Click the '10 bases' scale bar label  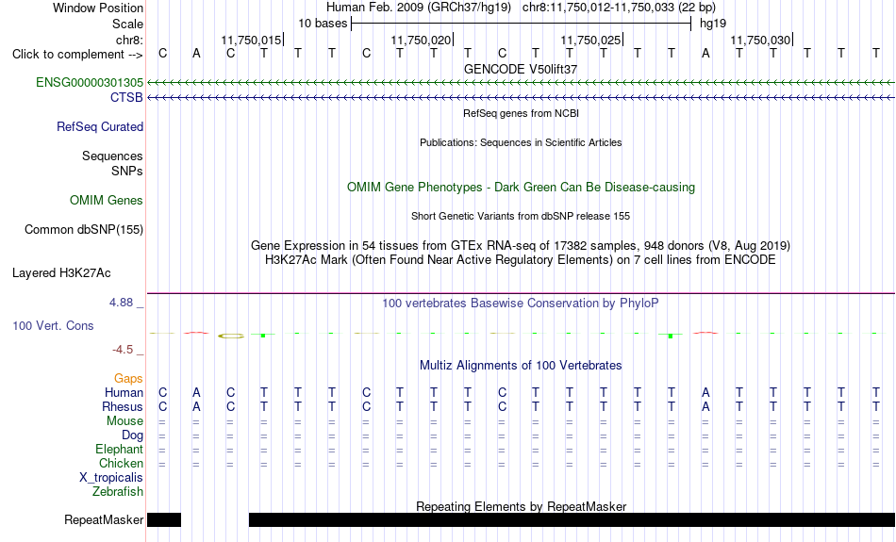tap(323, 24)
